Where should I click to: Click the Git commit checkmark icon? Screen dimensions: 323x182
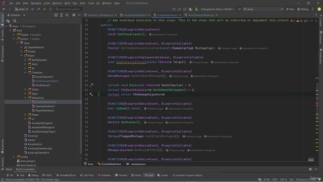[x=44, y=9]
